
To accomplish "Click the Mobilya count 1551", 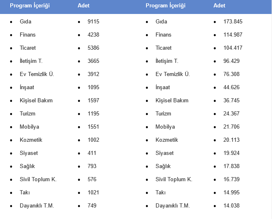I will pyautogui.click(x=93, y=127).
